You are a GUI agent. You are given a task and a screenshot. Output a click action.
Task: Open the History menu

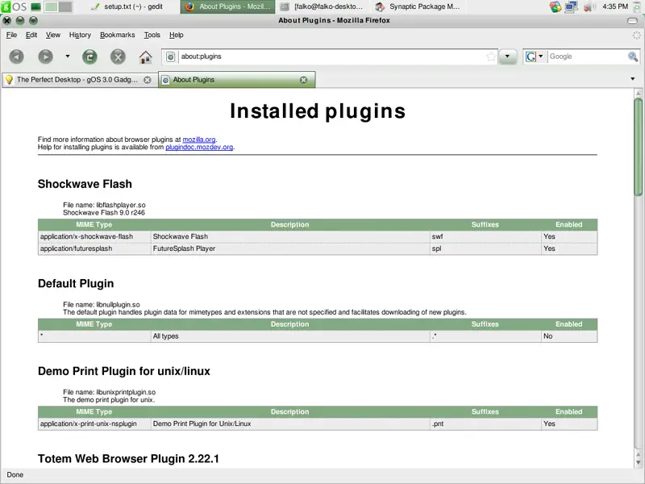pos(80,35)
